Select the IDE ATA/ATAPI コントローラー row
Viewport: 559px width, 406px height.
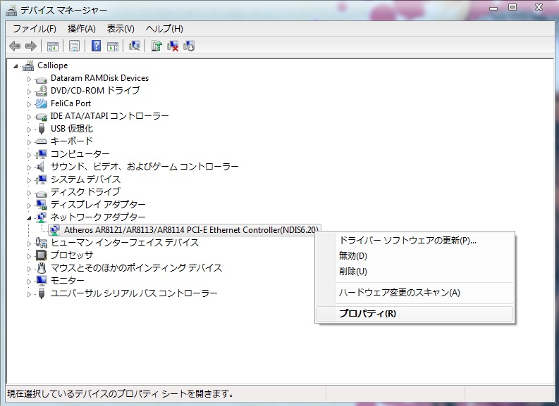(109, 116)
